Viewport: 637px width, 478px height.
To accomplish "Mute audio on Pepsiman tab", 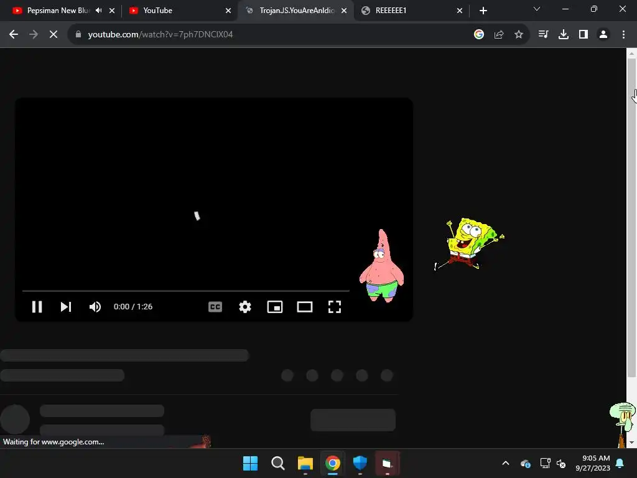I will 99,11.
